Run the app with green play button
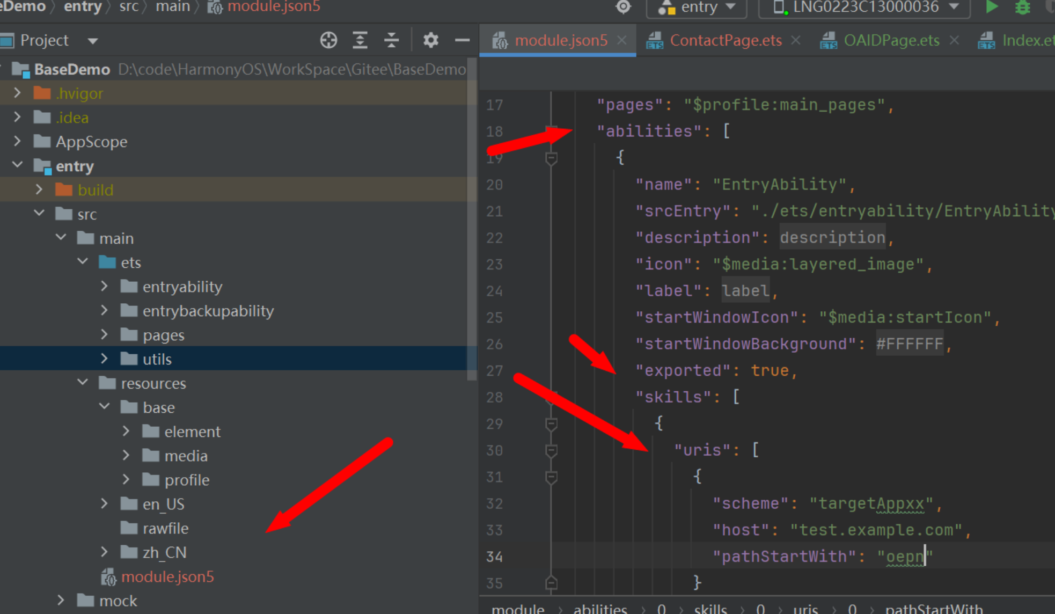This screenshot has height=614, width=1055. click(991, 7)
